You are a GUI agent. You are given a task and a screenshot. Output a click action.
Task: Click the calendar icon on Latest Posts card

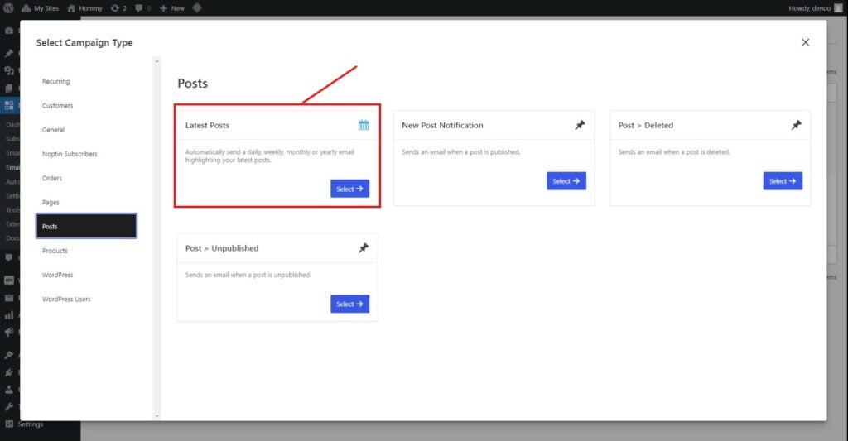pyautogui.click(x=364, y=125)
